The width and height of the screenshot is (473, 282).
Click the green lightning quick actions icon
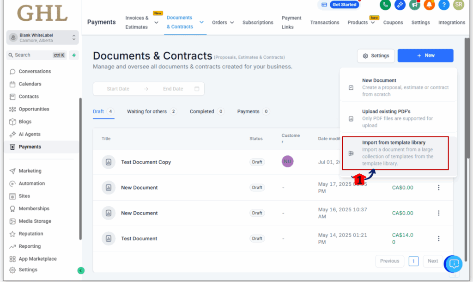[74, 55]
